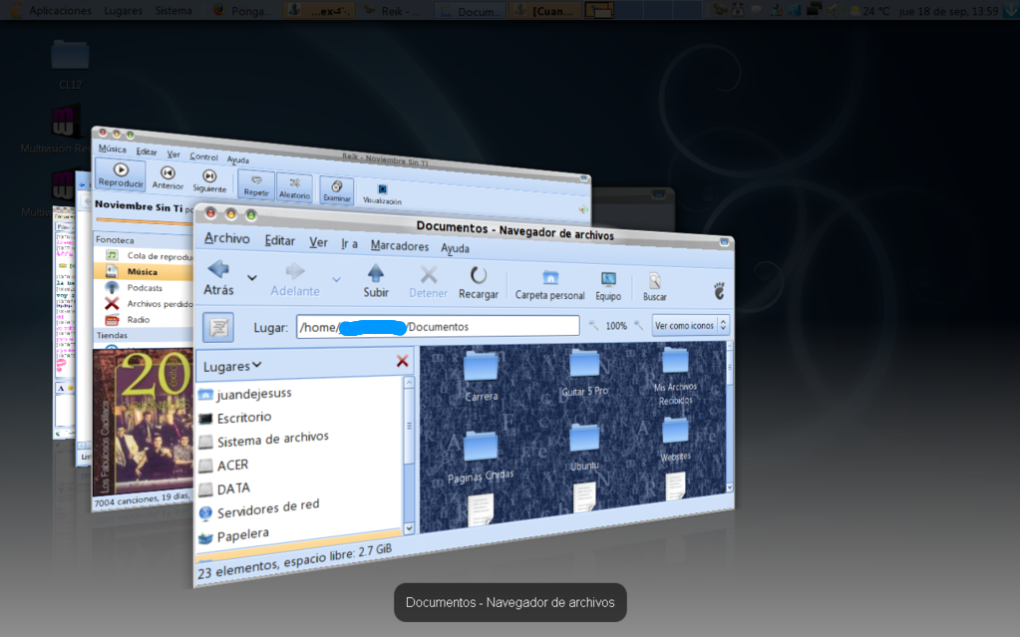
Task: Click the Lugar path input field
Action: (x=438, y=326)
